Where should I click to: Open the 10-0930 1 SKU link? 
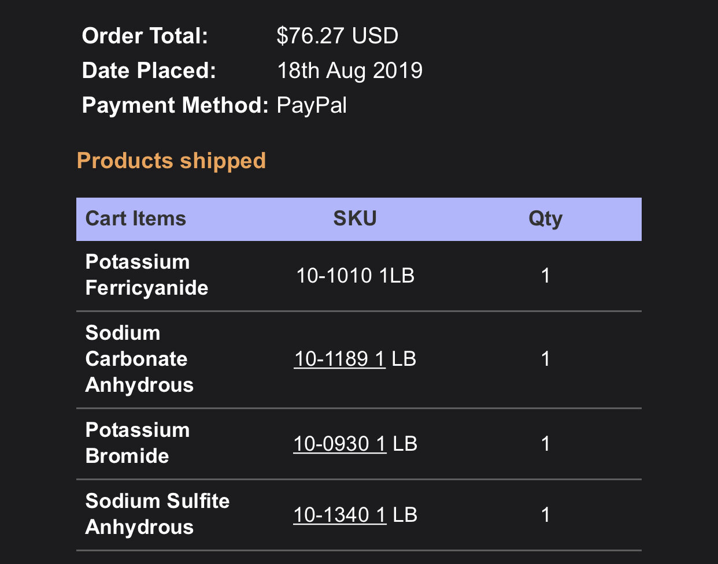tap(339, 444)
